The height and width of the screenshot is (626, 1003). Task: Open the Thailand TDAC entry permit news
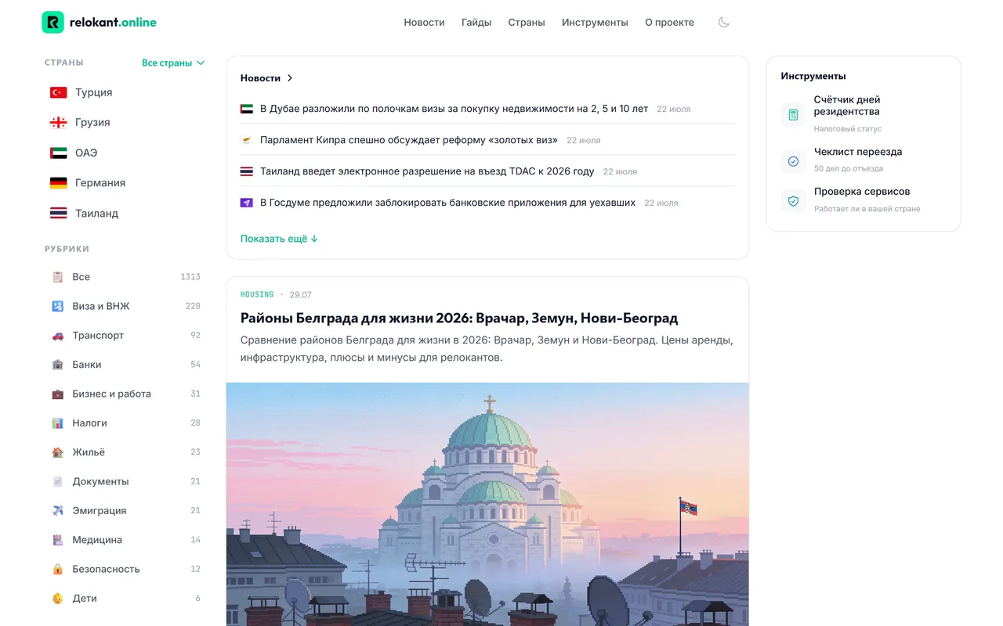point(427,171)
